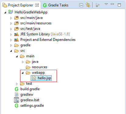Click the grayed-out focus task icon

click(x=97, y=5)
